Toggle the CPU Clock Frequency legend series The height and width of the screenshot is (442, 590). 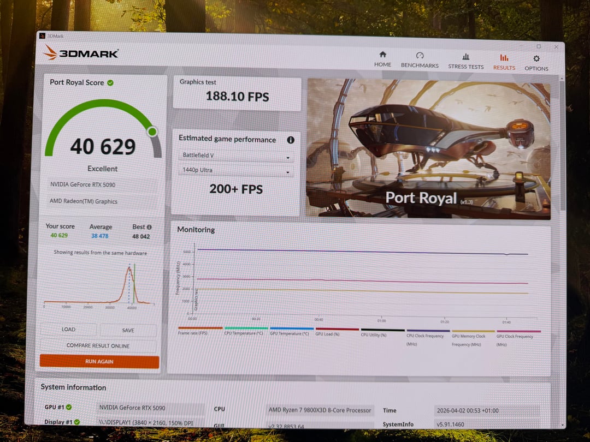pos(428,333)
